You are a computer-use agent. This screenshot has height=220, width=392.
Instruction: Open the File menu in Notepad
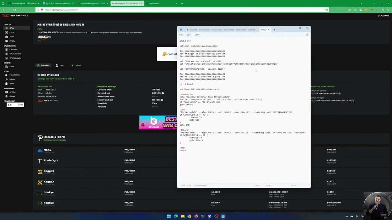click(181, 35)
